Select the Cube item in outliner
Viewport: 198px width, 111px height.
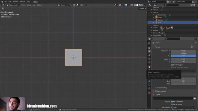coord(160,18)
